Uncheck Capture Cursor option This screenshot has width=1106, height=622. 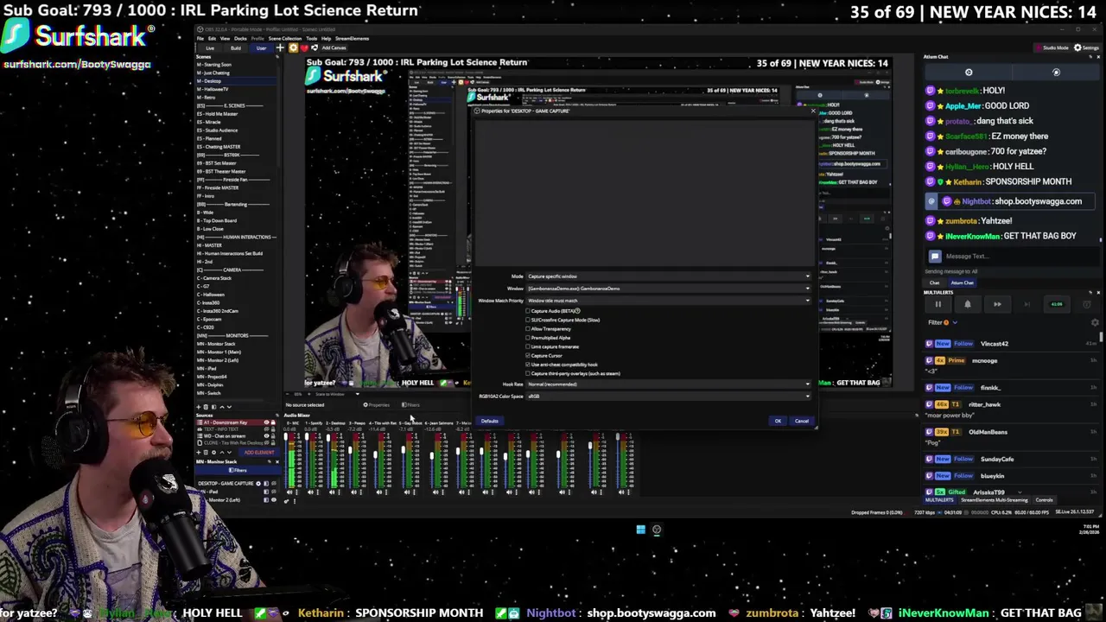click(x=528, y=356)
